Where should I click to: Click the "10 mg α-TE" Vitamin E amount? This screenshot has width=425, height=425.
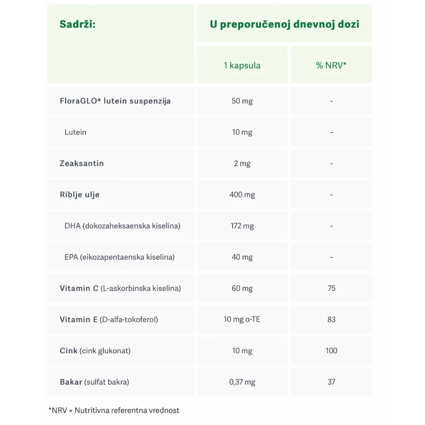242,319
